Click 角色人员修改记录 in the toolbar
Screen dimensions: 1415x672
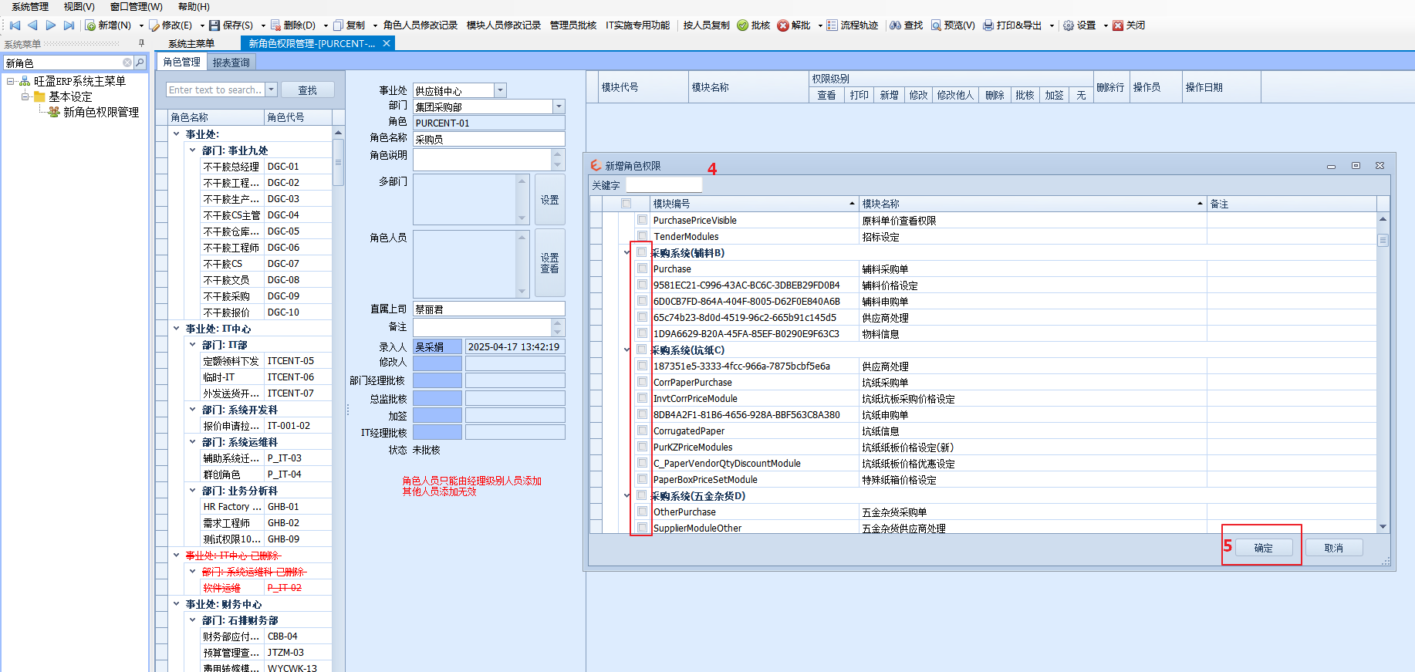pos(420,25)
